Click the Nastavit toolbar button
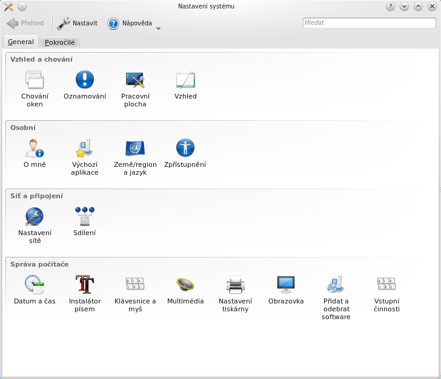Image resolution: width=441 pixels, height=379 pixels. tap(78, 23)
